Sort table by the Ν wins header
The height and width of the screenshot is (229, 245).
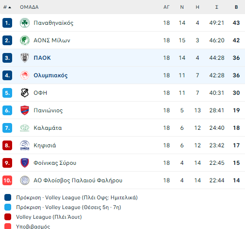point(182,7)
